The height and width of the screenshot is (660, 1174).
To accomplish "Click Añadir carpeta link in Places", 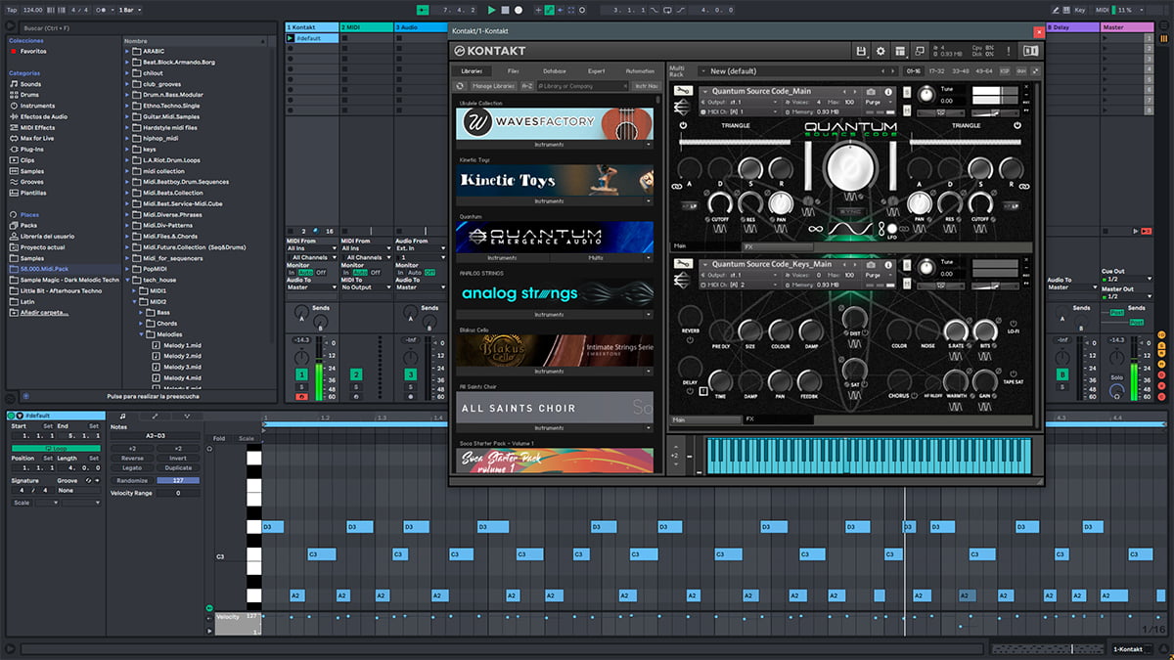I will coord(44,313).
